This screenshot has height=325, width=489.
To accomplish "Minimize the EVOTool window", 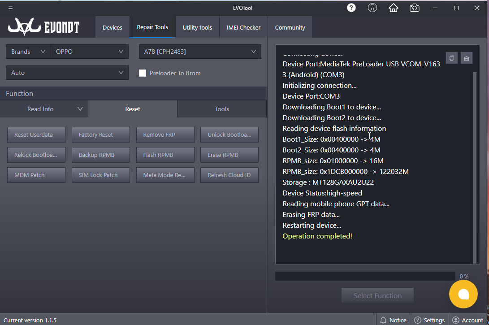I will (x=435, y=8).
